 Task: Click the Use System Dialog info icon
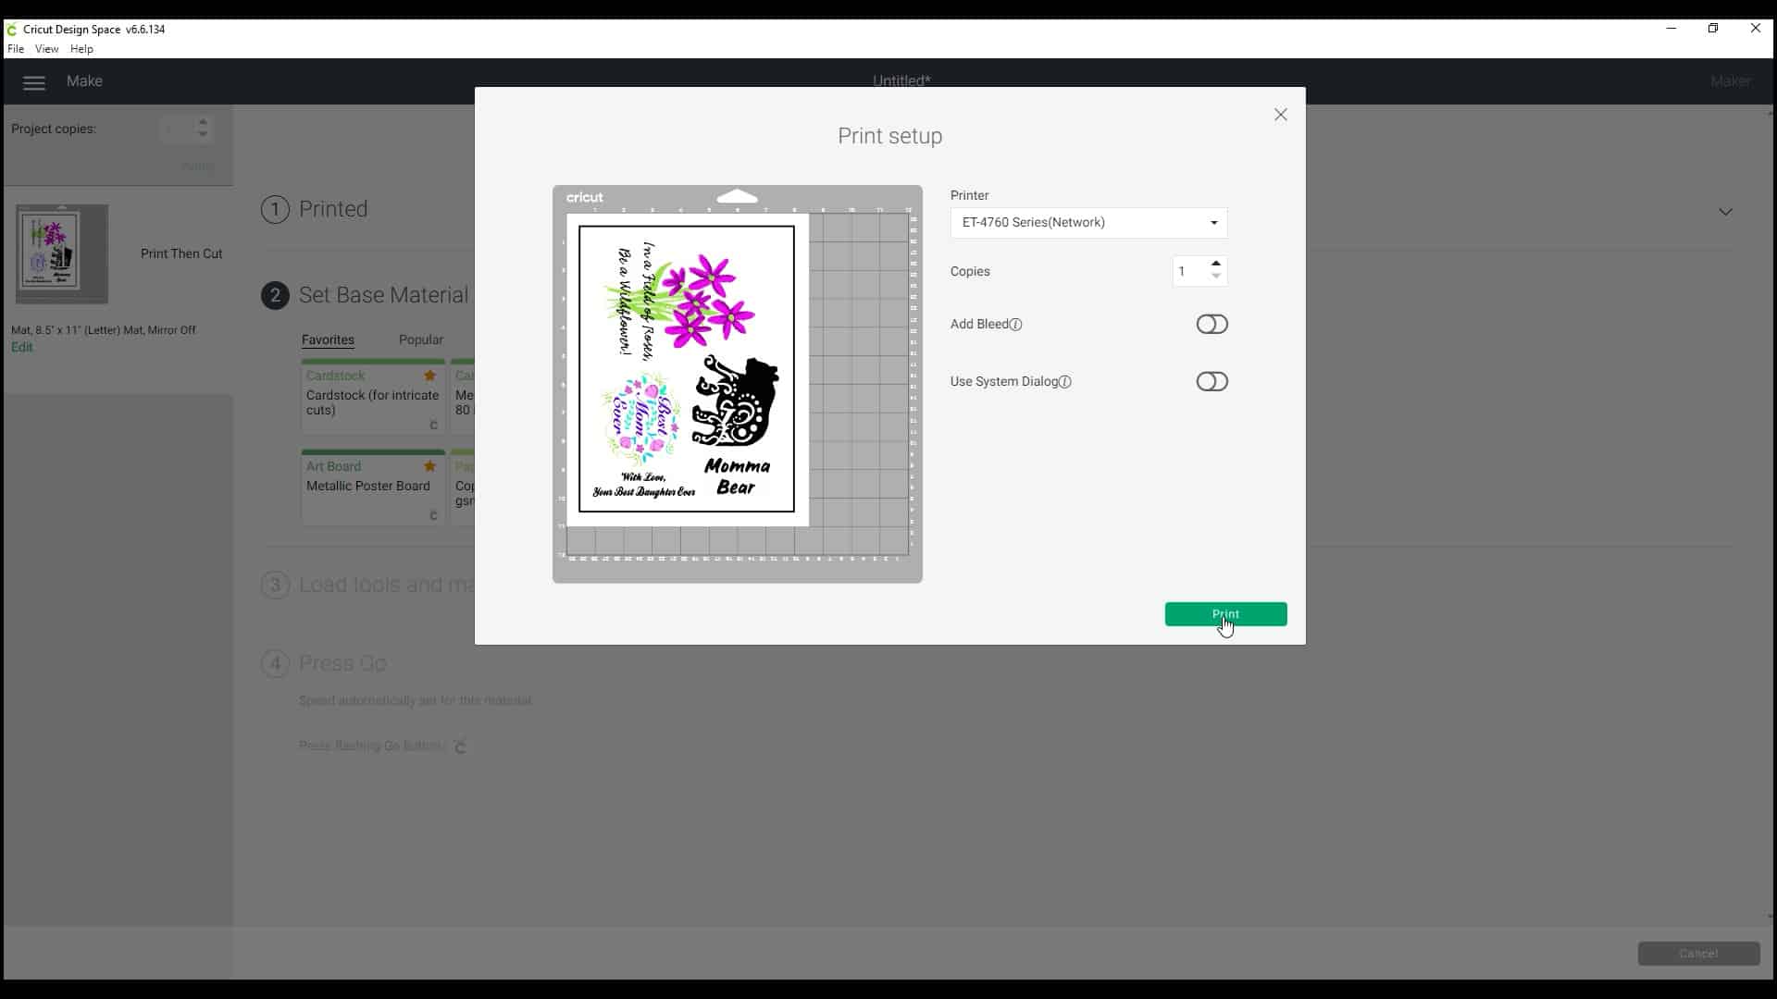1064,382
